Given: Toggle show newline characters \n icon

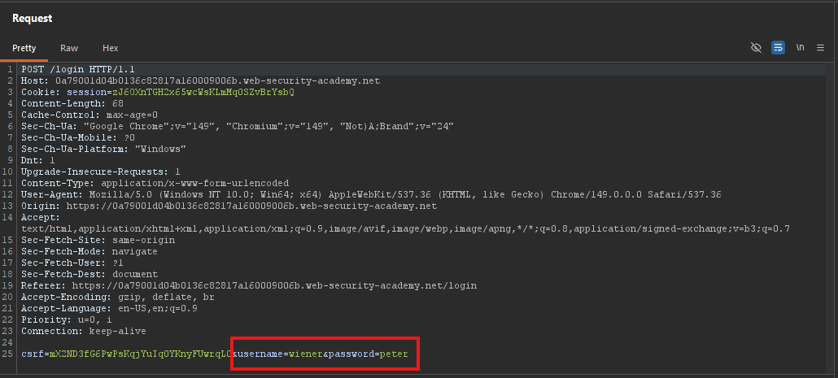Looking at the screenshot, I should point(800,47).
